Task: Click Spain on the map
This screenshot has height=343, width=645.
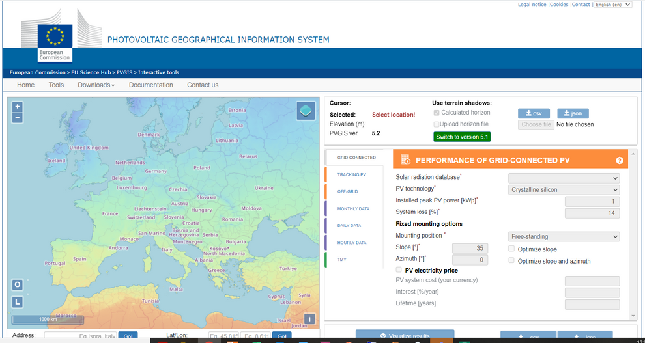Action: (x=79, y=259)
